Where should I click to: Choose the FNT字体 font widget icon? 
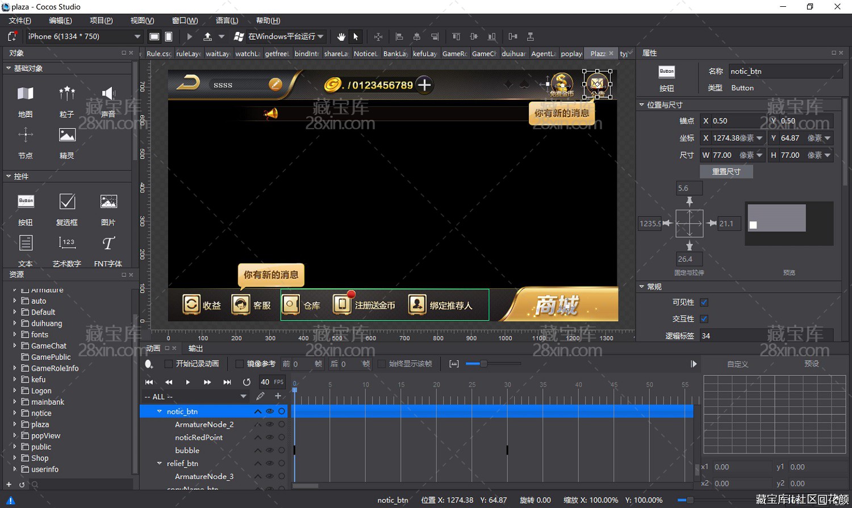pos(108,243)
